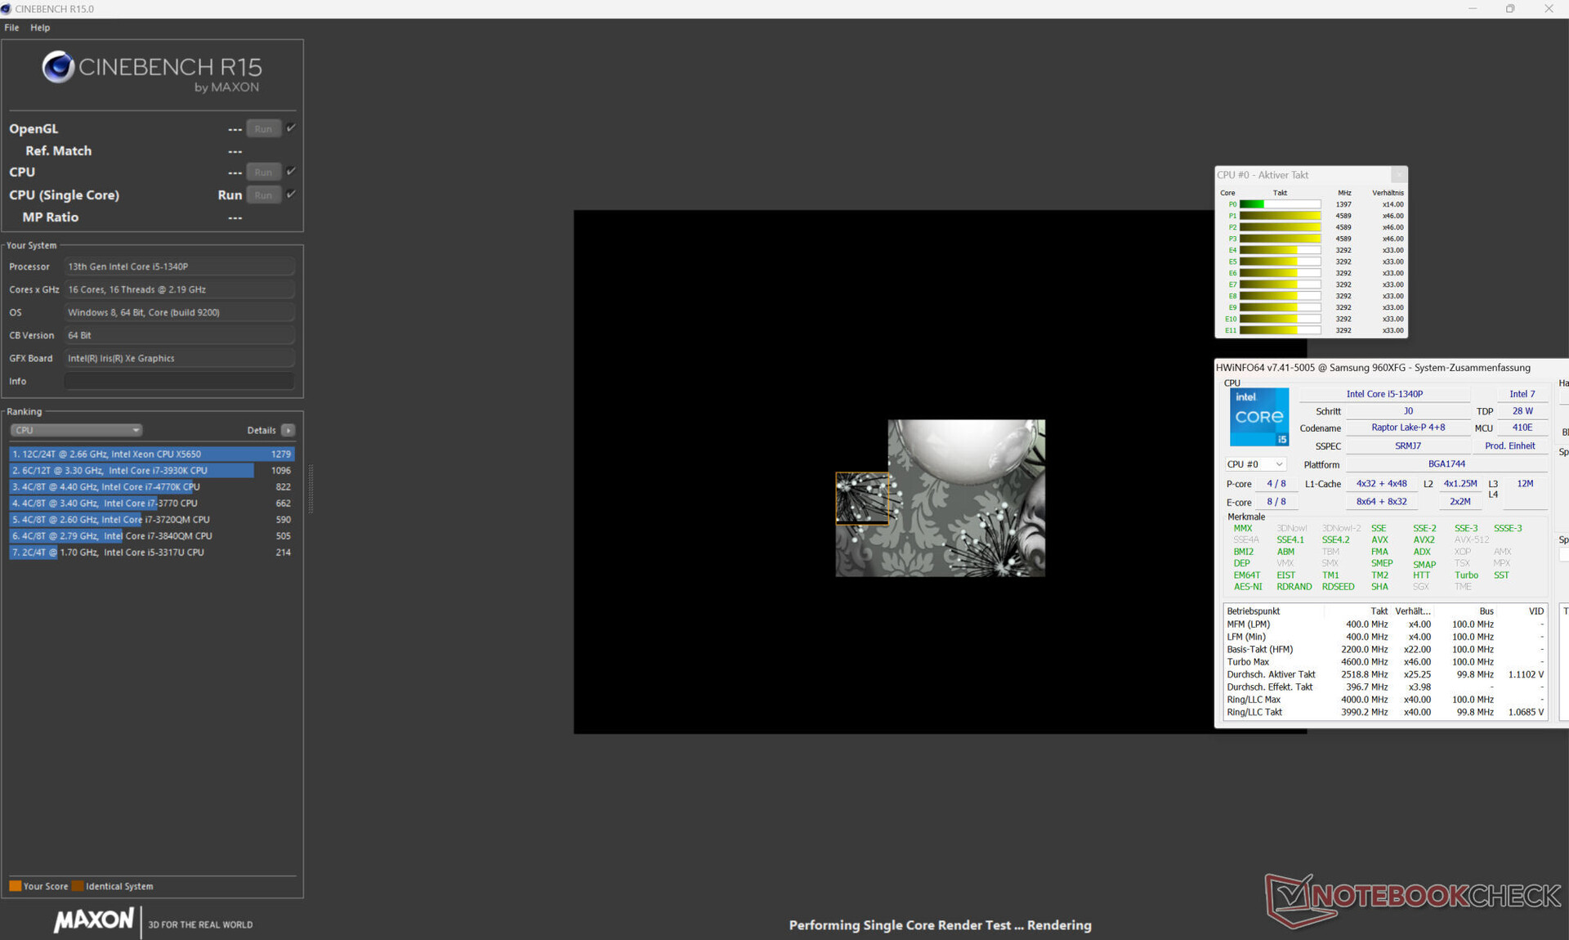Click the Run button for OpenGL
The width and height of the screenshot is (1569, 940).
coord(263,129)
